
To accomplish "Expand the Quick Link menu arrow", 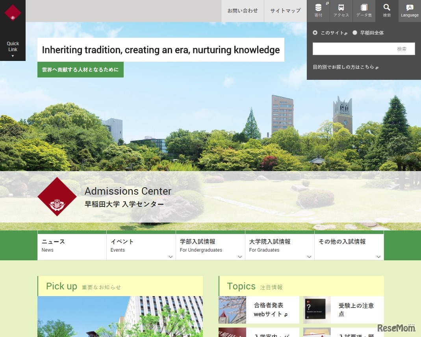I will [x=13, y=56].
